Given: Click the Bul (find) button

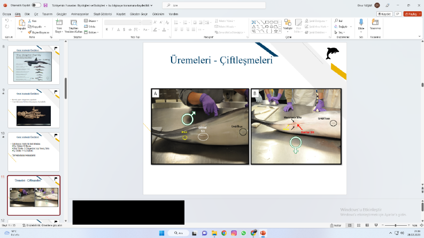Looking at the screenshot, I should pos(338,21).
